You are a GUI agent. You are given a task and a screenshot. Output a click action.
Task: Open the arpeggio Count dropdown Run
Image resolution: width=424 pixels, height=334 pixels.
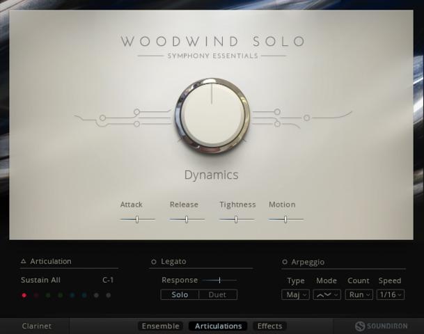(359, 294)
